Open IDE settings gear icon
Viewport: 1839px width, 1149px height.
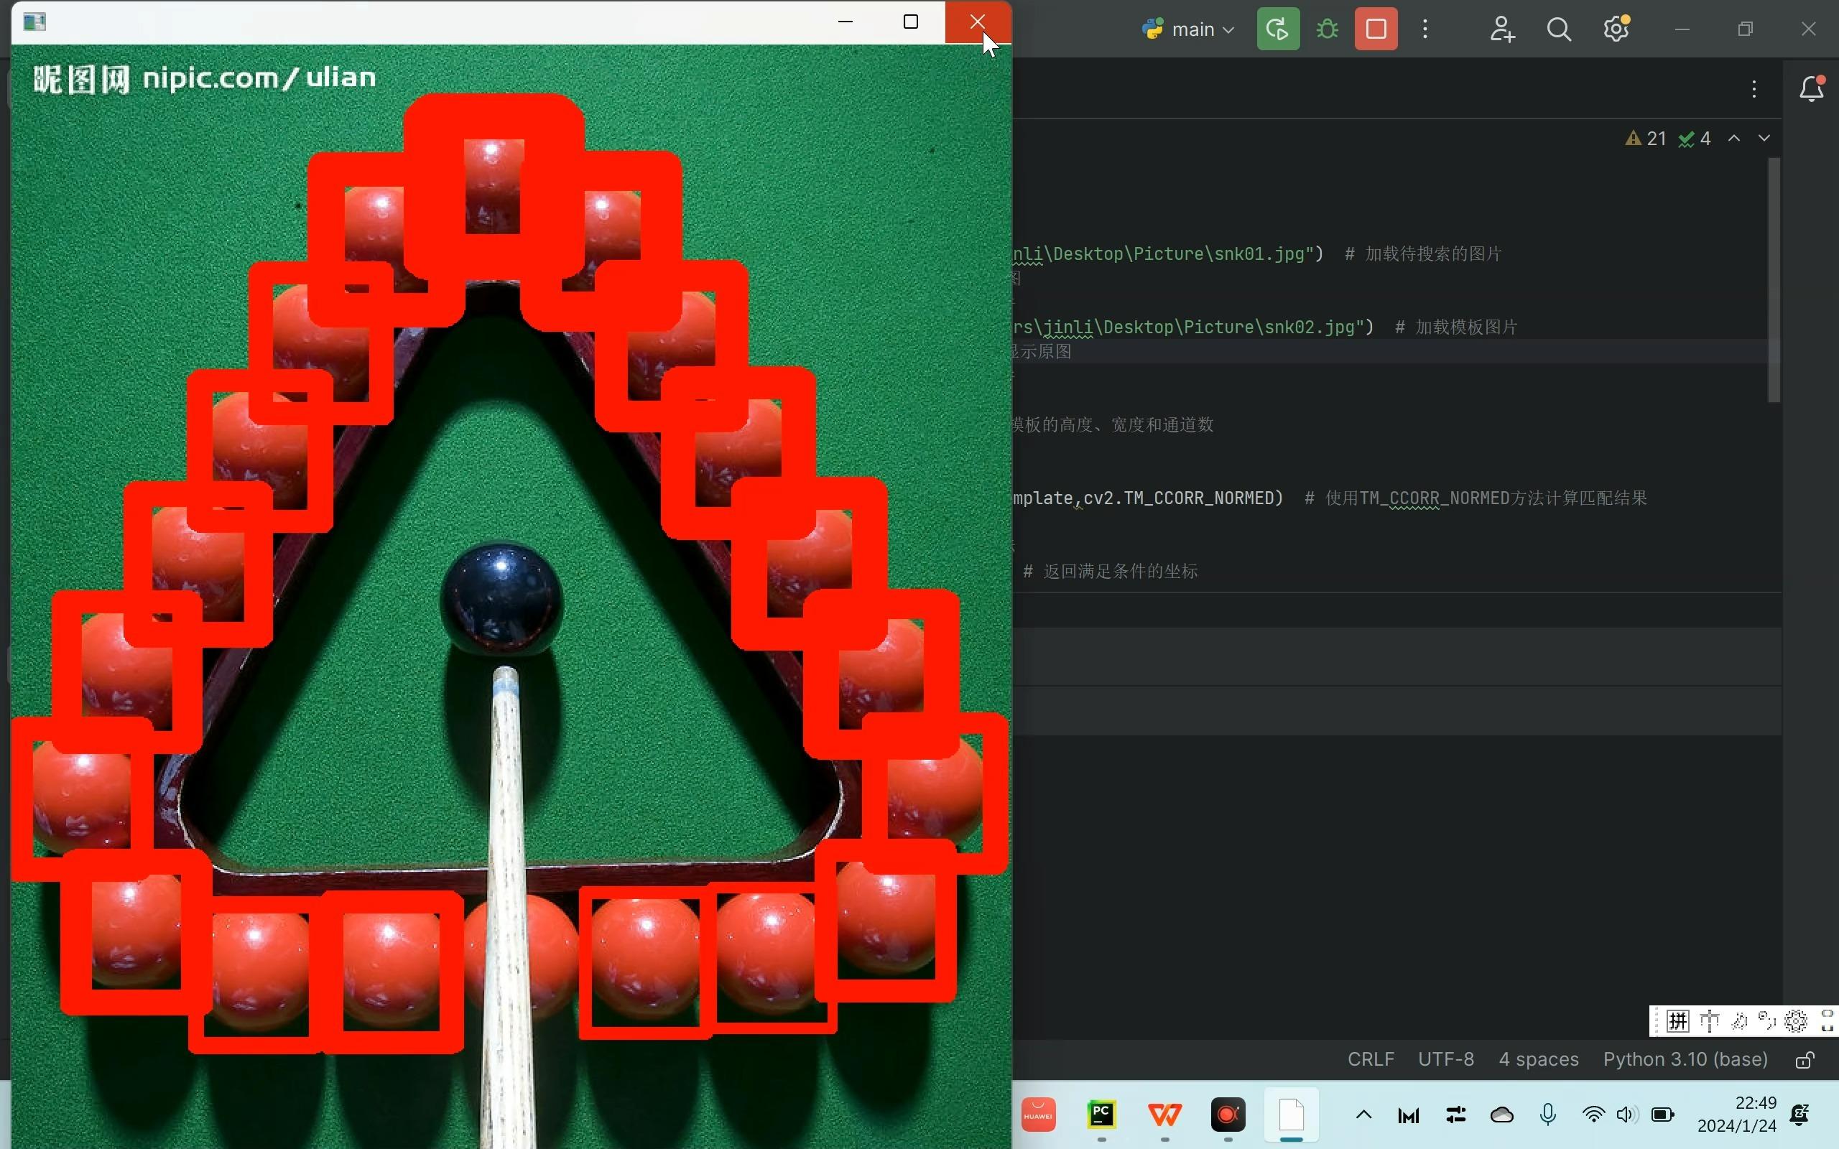tap(1616, 29)
